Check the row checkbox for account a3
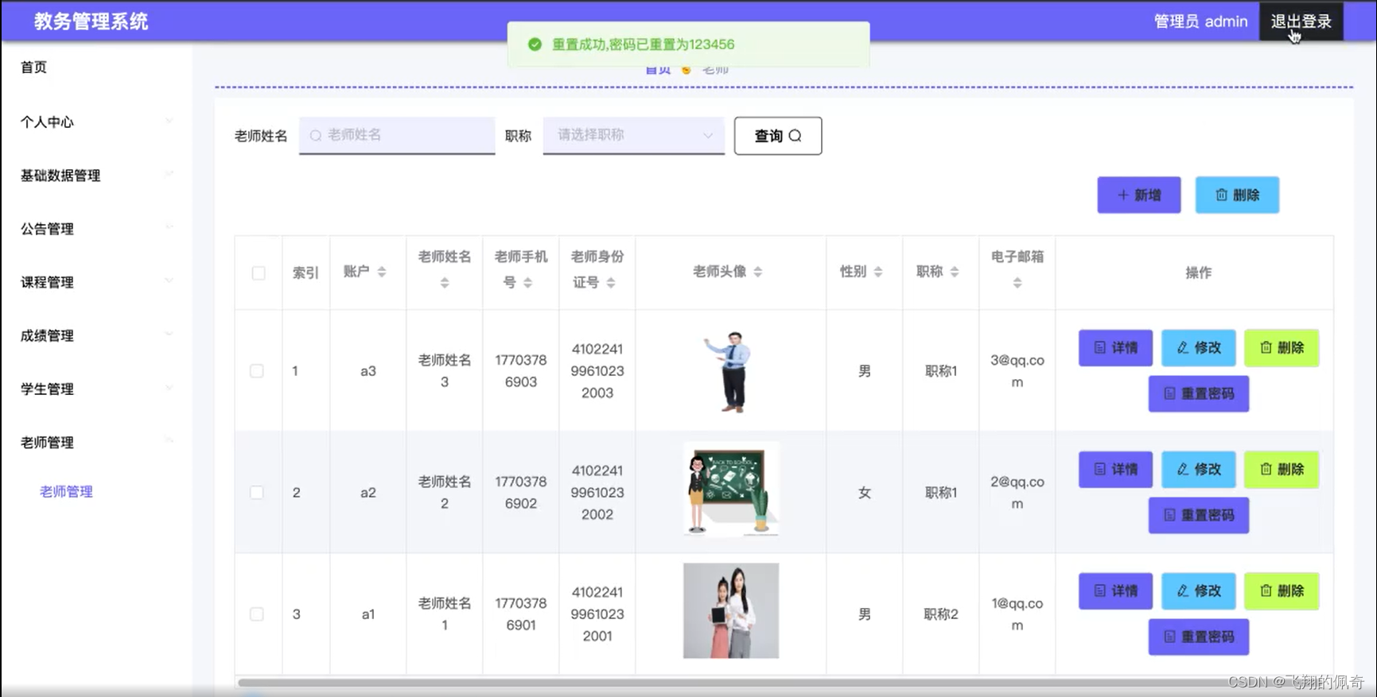 pos(257,371)
